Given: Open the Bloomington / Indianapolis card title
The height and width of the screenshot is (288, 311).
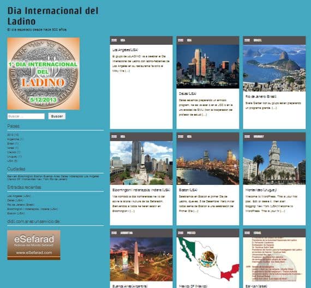Looking at the screenshot, I should [141, 190].
